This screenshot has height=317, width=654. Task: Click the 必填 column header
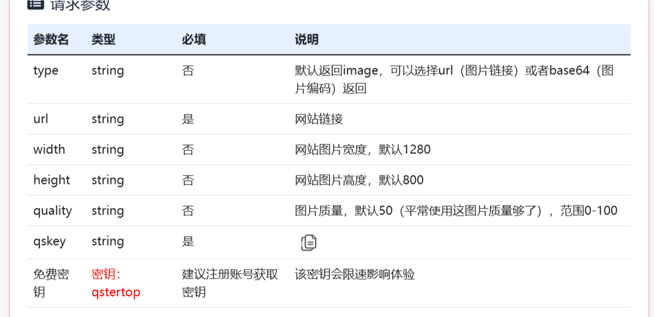point(194,40)
